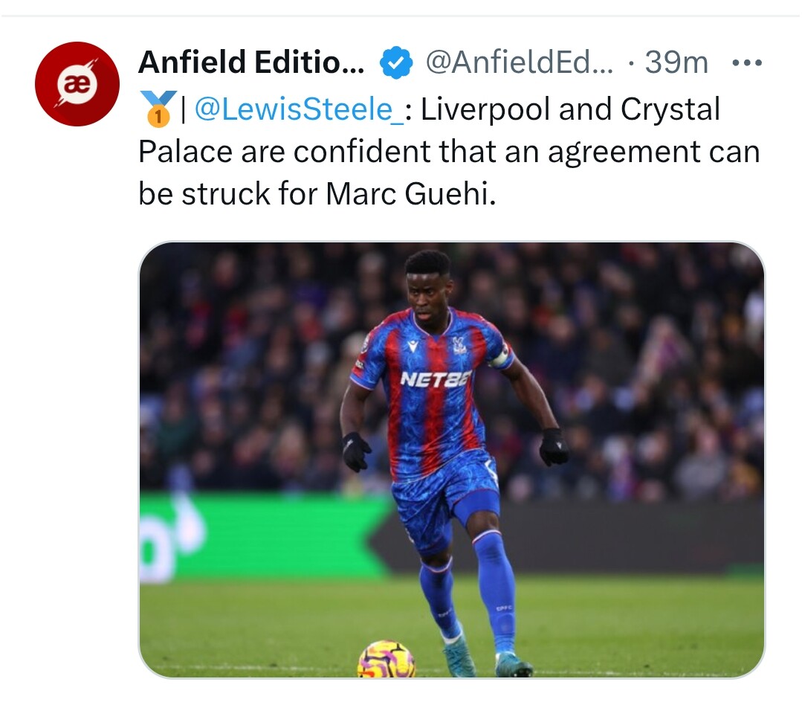This screenshot has height=702, width=802.
Task: Click the captain's armband on the sleeve
Action: [500, 355]
